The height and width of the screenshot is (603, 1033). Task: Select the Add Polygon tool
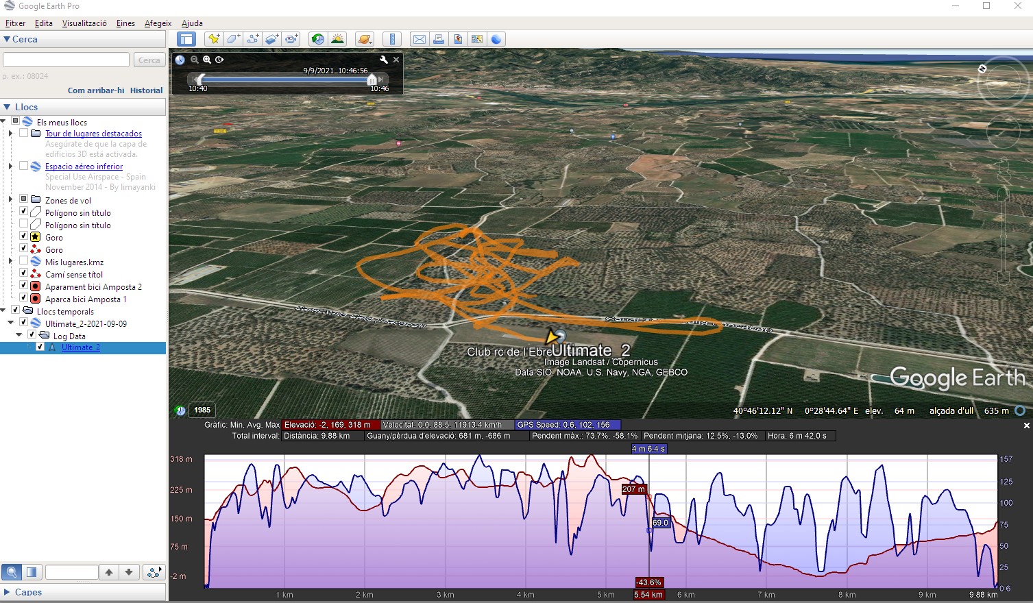pyautogui.click(x=233, y=39)
